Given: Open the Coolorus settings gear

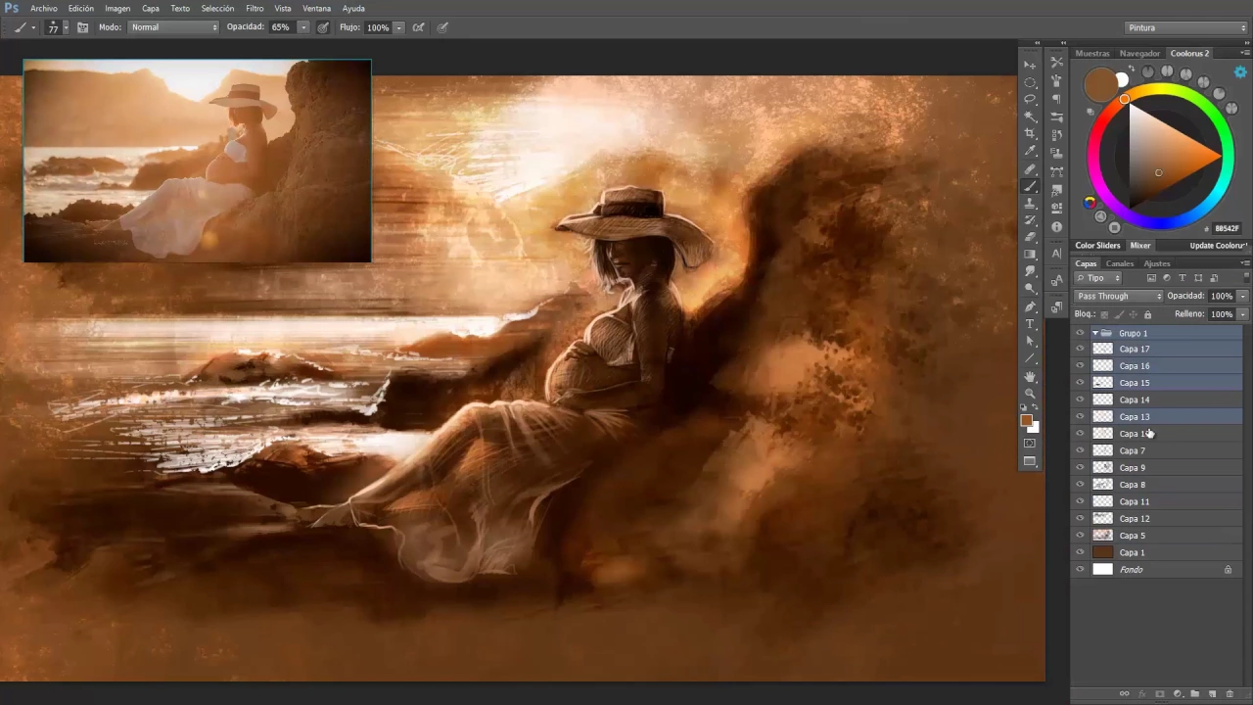Looking at the screenshot, I should [x=1240, y=72].
